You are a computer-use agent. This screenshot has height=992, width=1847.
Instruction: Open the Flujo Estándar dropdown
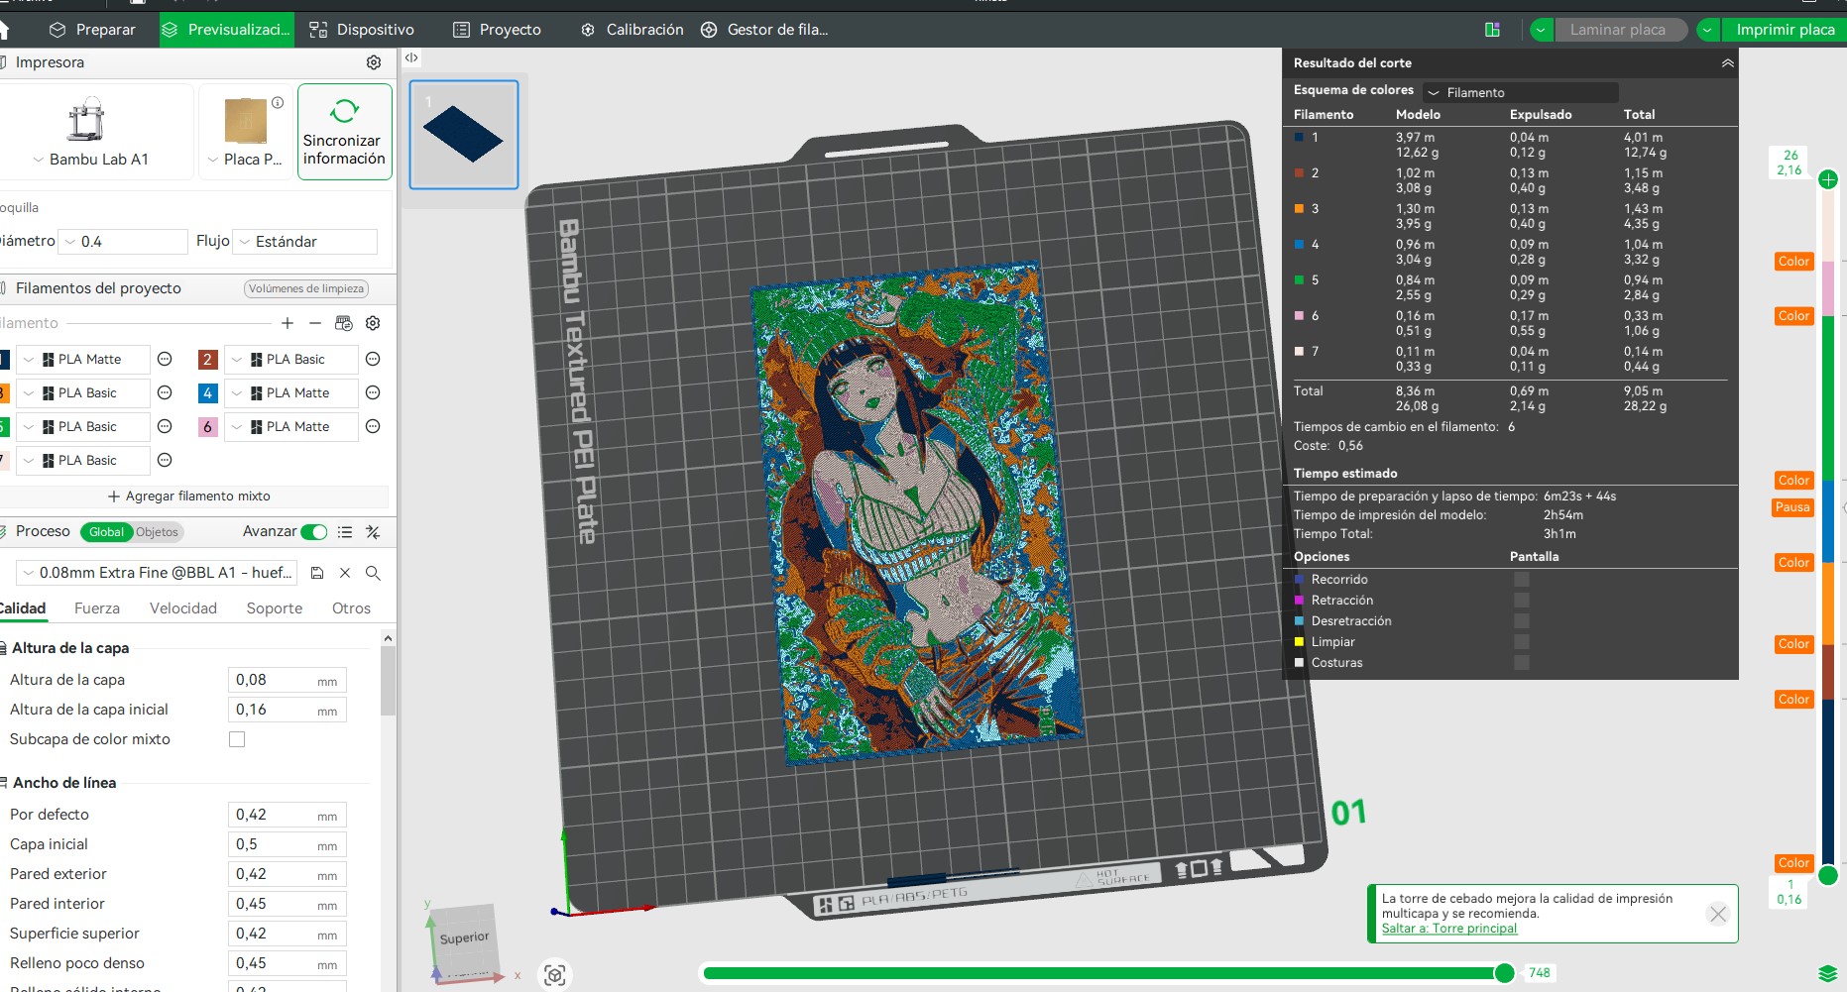click(x=305, y=242)
